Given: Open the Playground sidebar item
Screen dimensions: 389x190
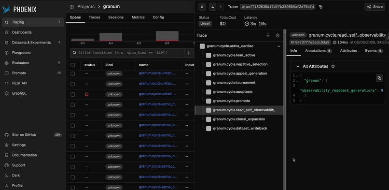Looking at the screenshot, I should point(33,53).
